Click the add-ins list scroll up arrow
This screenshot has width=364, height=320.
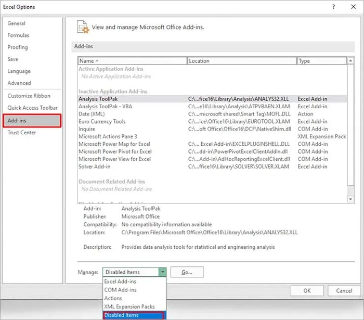pos(350,61)
